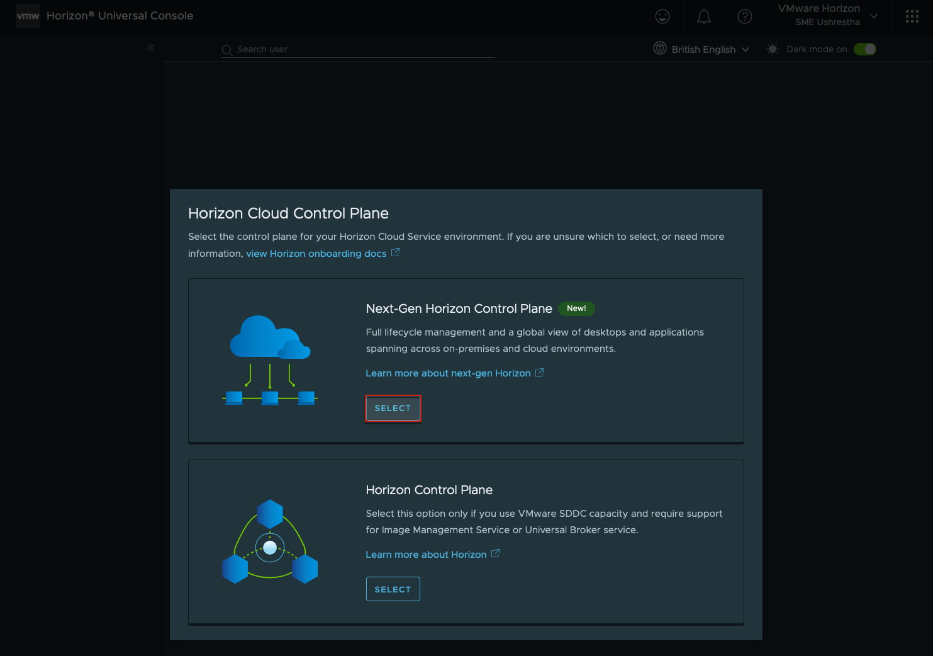Click the globe language icon
933x656 pixels.
coord(660,48)
